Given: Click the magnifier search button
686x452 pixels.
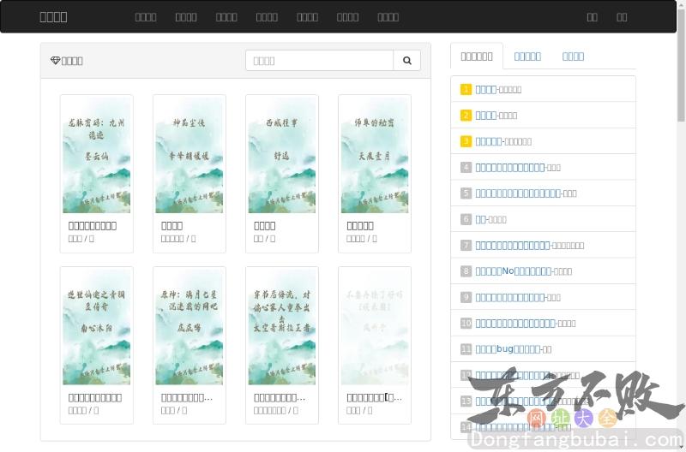Looking at the screenshot, I should [x=406, y=61].
